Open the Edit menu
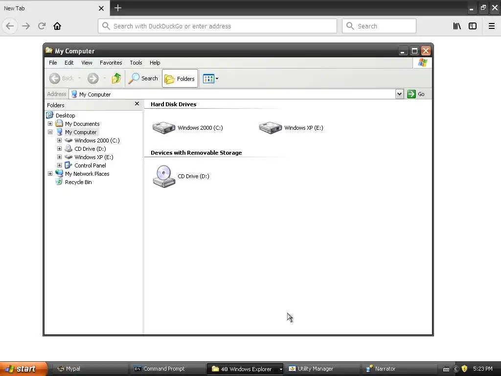 (69, 63)
